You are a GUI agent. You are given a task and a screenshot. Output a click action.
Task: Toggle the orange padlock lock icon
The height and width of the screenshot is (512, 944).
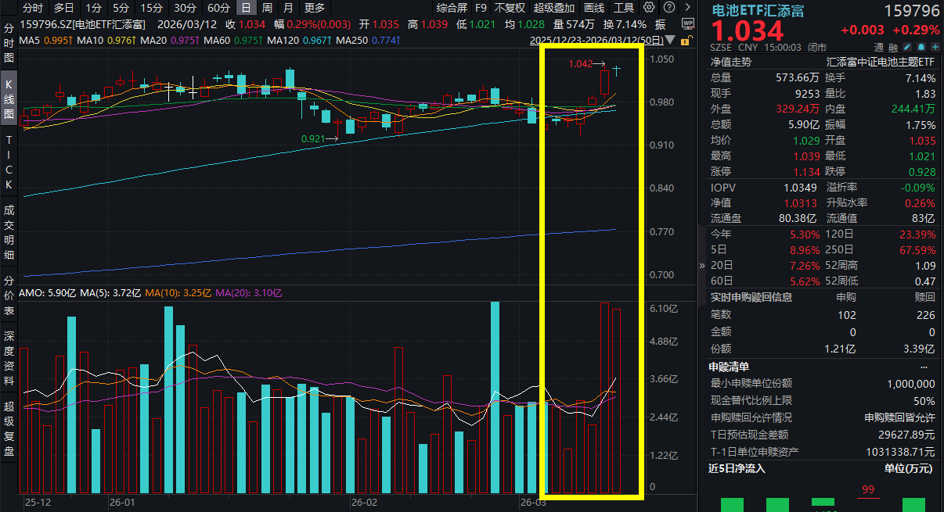[x=686, y=39]
